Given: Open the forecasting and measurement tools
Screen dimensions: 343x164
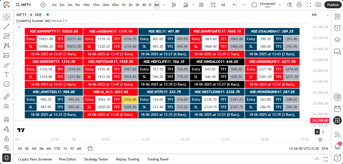Looking at the screenshot, I should [7, 55].
